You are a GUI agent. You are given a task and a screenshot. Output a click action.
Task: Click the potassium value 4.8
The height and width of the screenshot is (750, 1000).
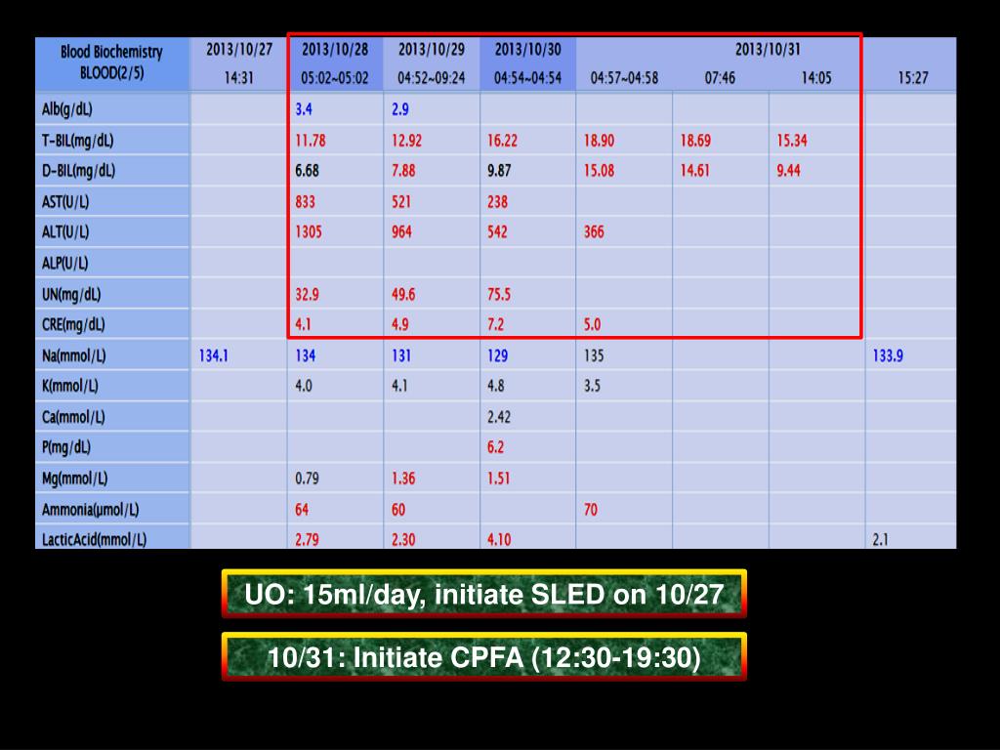(x=495, y=385)
